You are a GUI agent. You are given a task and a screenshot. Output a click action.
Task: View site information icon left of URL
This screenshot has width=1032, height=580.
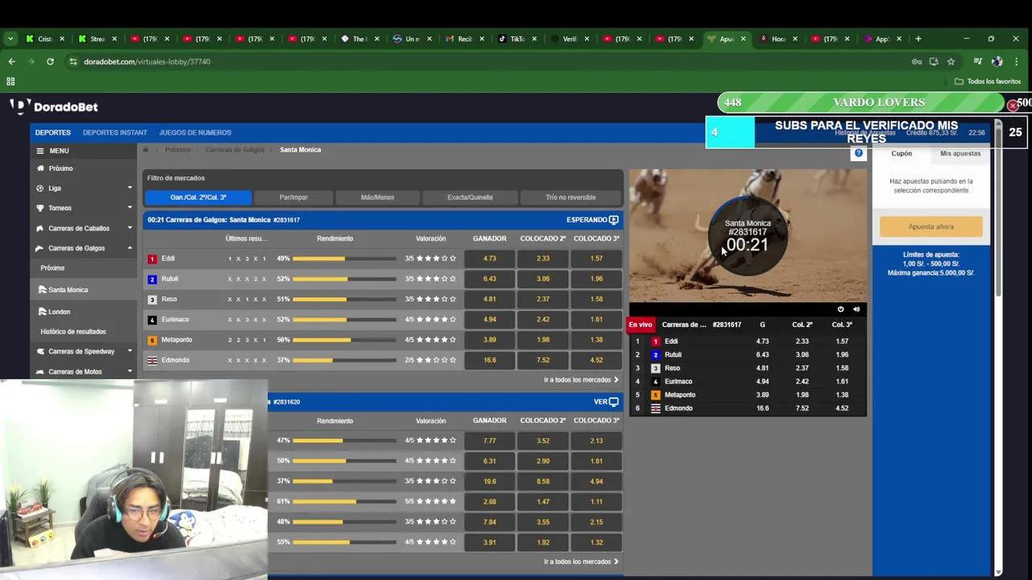click(73, 61)
